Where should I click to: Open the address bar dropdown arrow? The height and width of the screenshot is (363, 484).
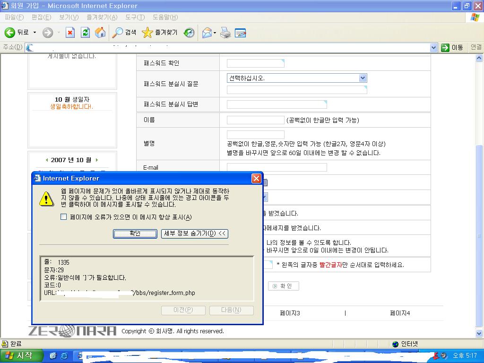433,48
